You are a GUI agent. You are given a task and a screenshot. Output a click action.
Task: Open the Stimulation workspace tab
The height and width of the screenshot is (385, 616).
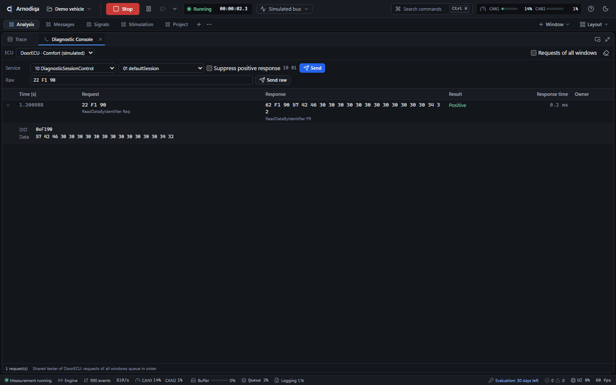tap(137, 24)
